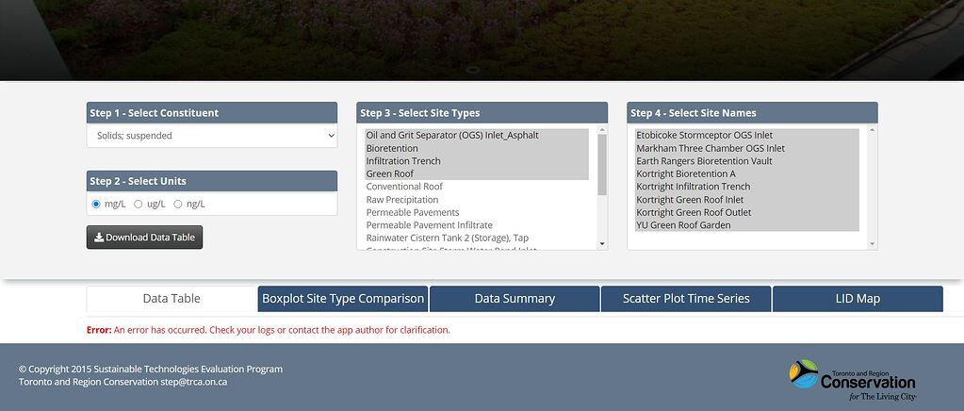This screenshot has width=964, height=411.
Task: Select Conventional Roof site type
Action: 404,187
